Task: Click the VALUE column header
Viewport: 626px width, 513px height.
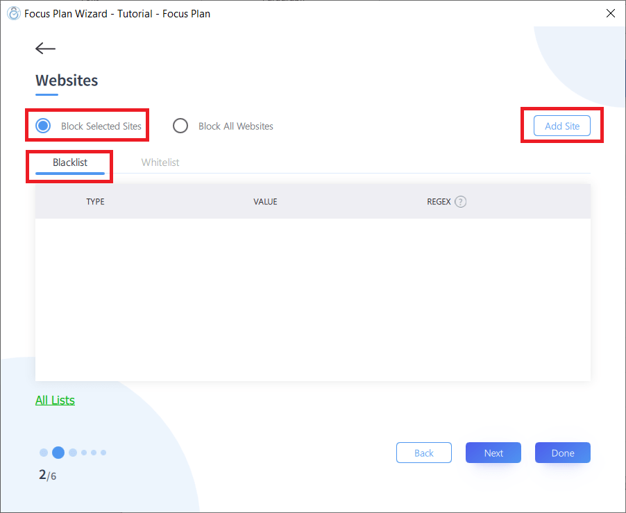Action: coord(265,202)
